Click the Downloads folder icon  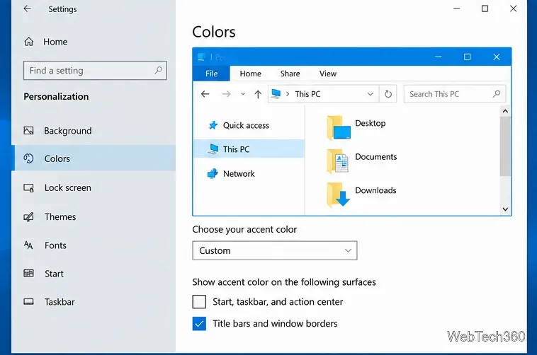tap(338, 194)
